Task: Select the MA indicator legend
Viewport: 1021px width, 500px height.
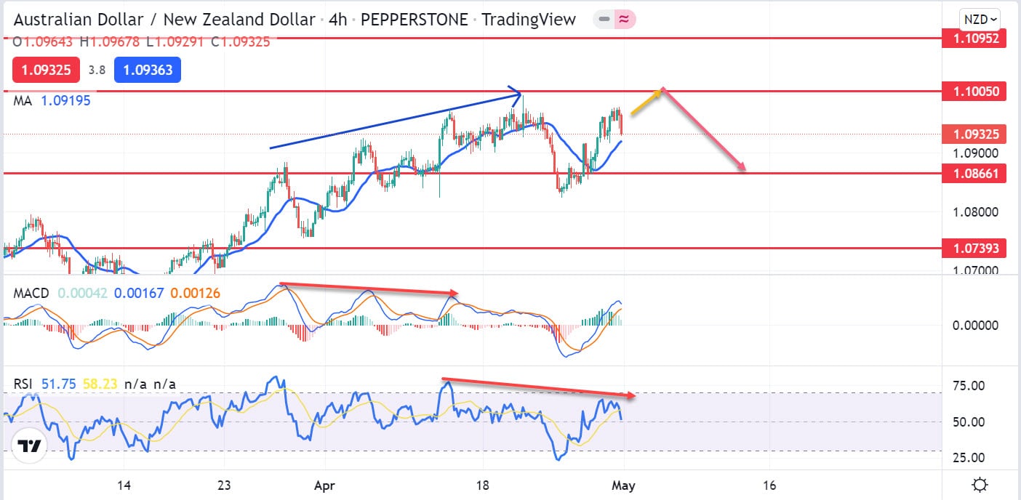Action: [x=23, y=101]
